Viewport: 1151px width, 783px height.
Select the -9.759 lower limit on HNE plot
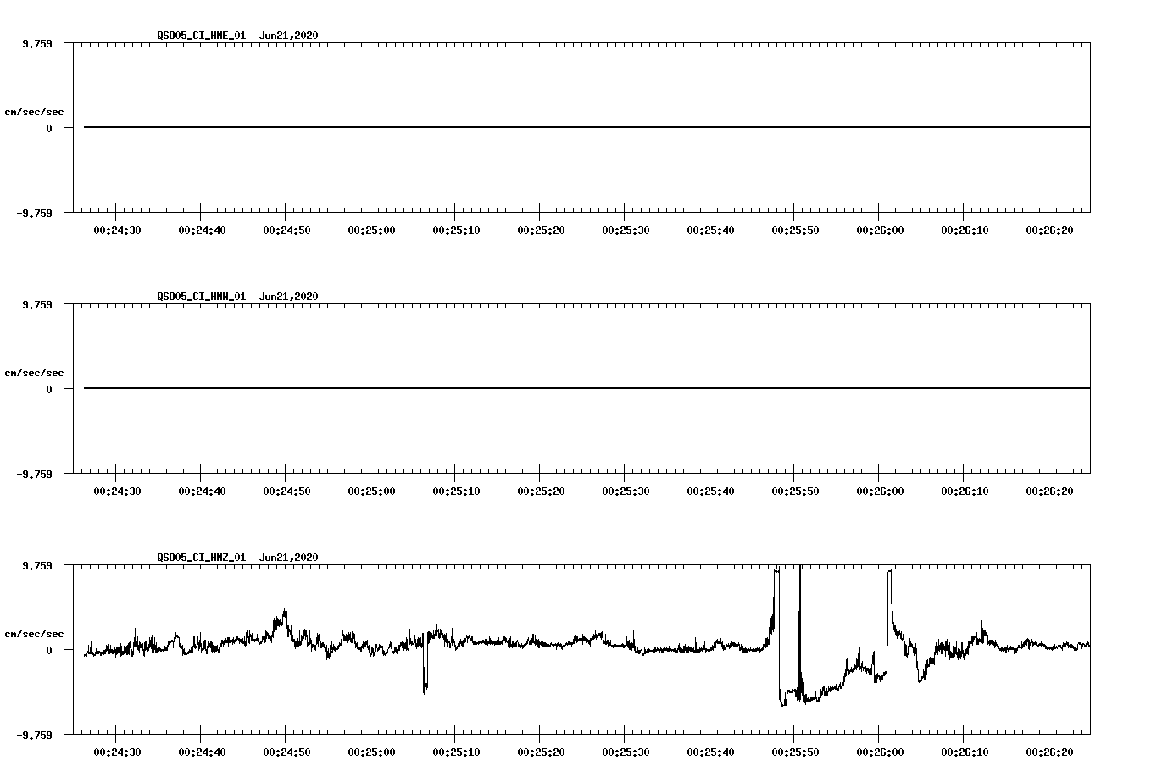tap(34, 214)
